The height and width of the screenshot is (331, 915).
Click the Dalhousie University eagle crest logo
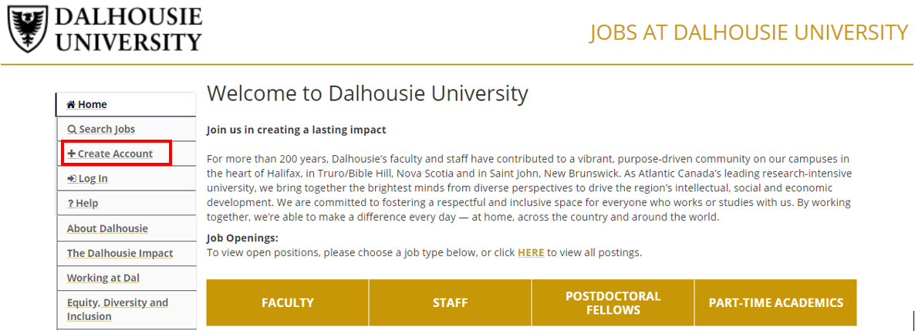tap(26, 29)
